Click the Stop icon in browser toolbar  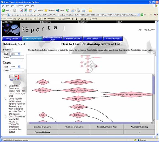[x=21, y=10]
